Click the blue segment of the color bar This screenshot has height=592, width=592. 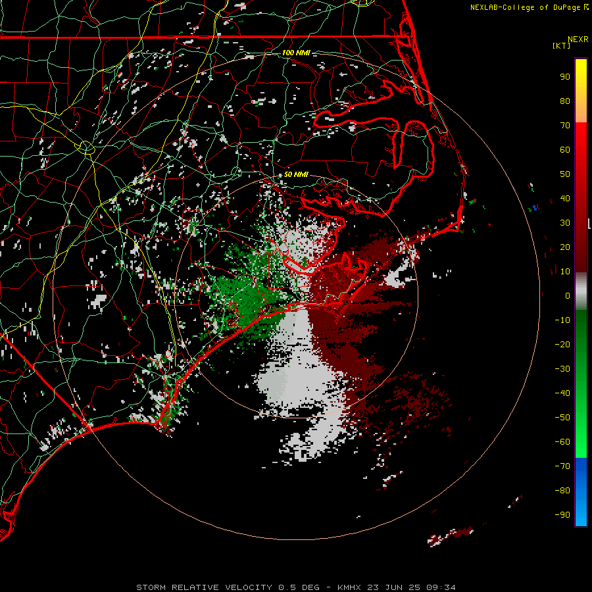[581, 492]
